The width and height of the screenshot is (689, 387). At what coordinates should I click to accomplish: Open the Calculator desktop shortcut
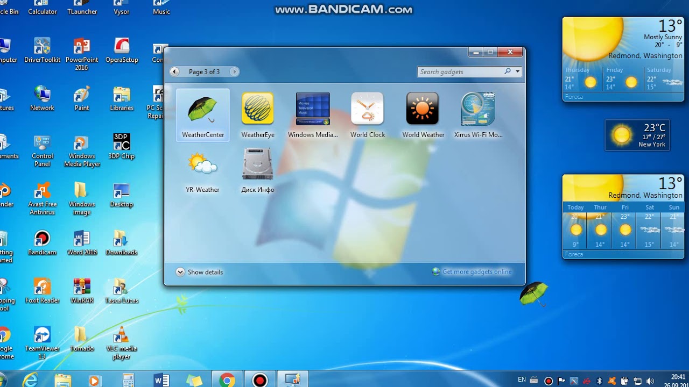(43, 8)
